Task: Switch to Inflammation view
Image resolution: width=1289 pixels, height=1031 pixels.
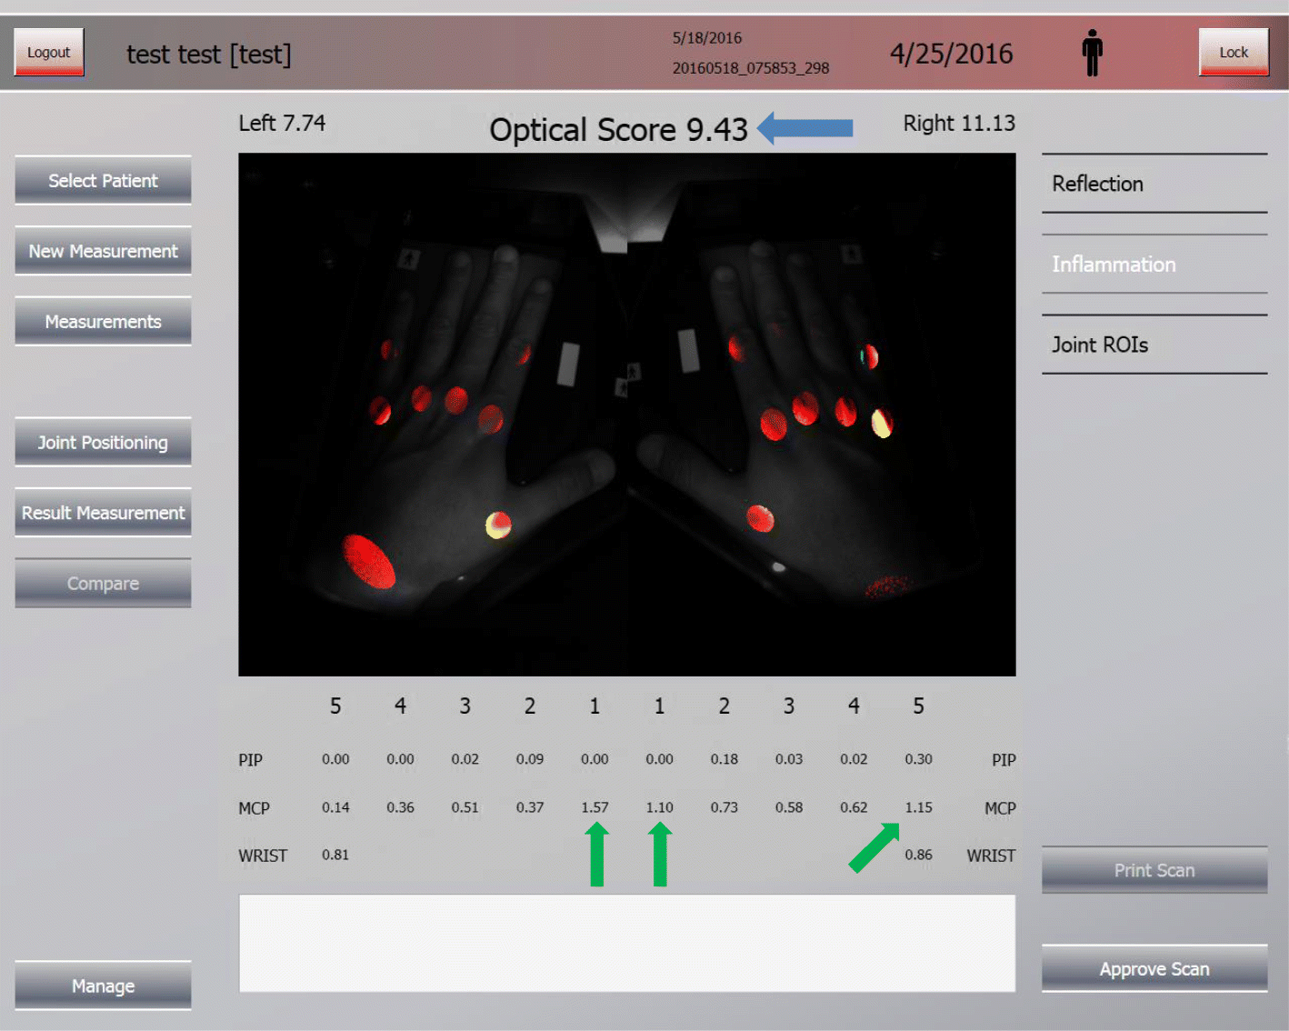Action: coord(1154,264)
